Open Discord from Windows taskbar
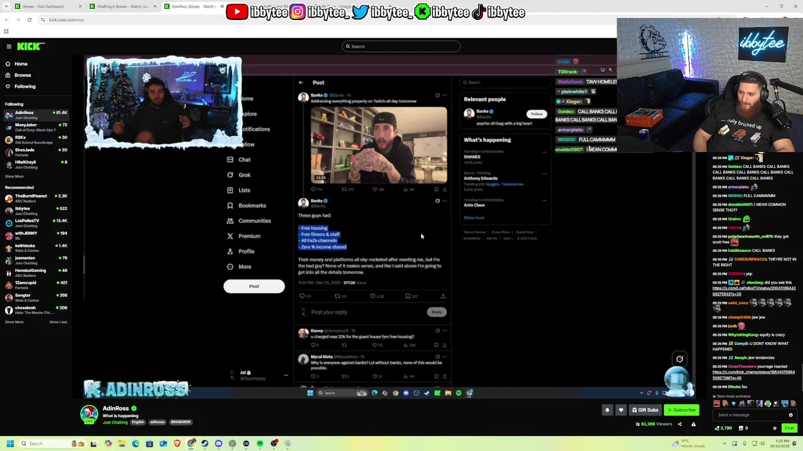The image size is (803, 451). point(218,443)
